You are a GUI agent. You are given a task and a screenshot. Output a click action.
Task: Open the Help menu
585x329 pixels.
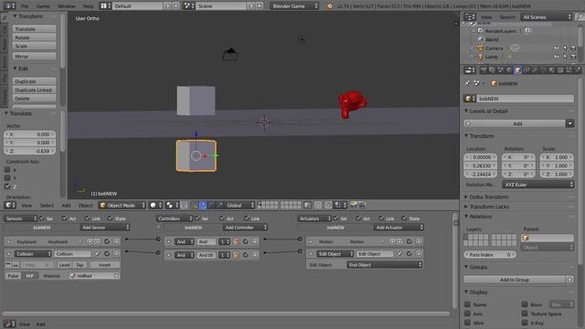(88, 6)
